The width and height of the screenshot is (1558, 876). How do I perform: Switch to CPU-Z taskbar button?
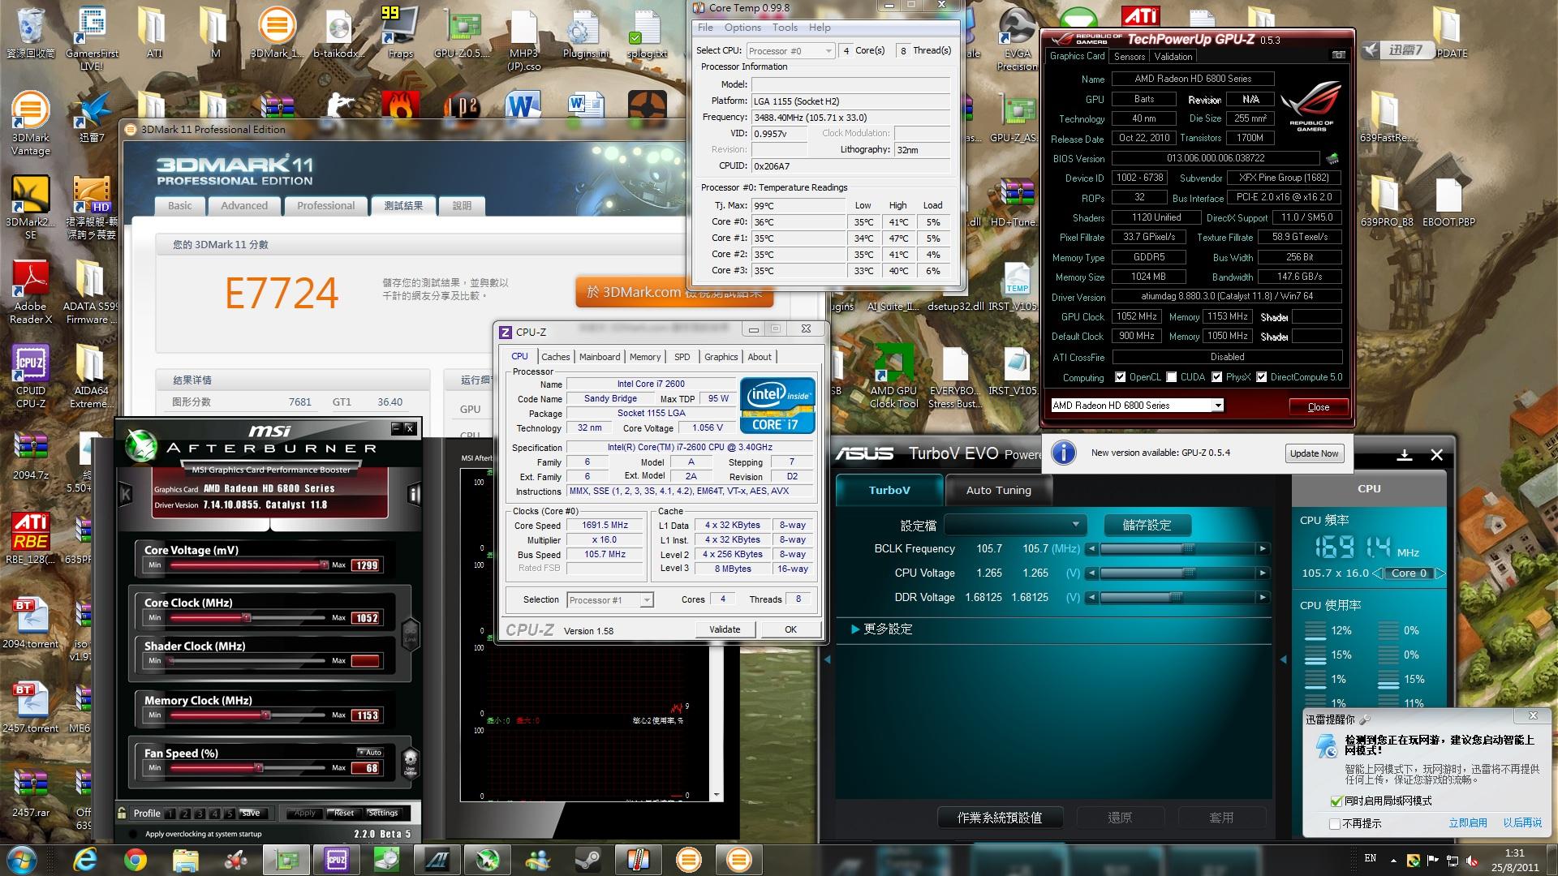tap(336, 860)
